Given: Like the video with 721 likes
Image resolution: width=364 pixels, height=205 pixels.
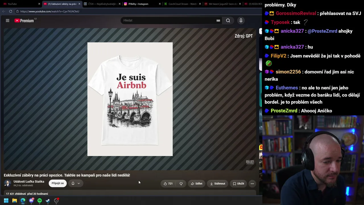Looking at the screenshot, I should pos(168,184).
